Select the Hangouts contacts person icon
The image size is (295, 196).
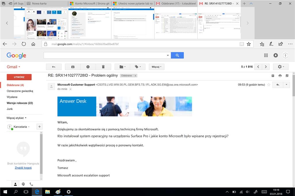tap(16, 184)
